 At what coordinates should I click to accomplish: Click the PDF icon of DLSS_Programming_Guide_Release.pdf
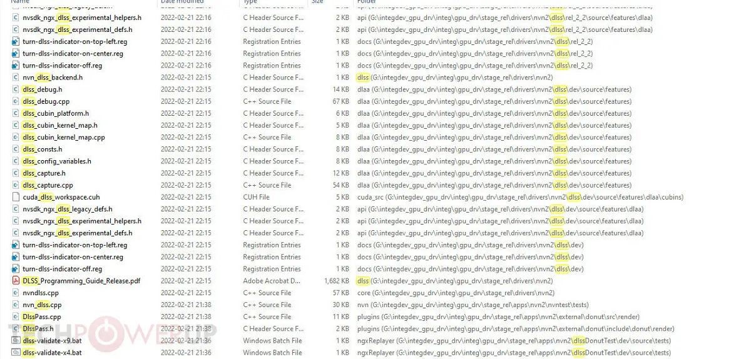coord(16,281)
